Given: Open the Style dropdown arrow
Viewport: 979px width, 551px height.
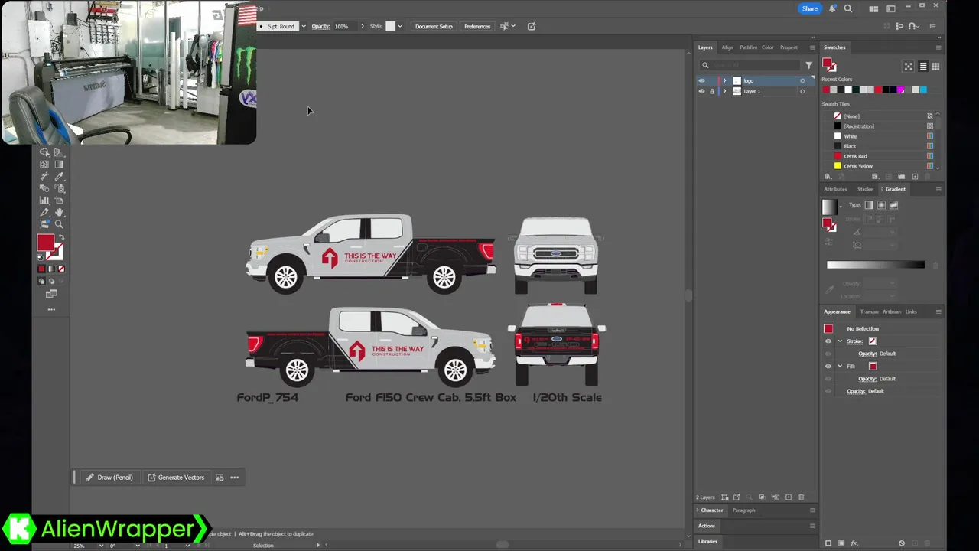Looking at the screenshot, I should [x=399, y=26].
